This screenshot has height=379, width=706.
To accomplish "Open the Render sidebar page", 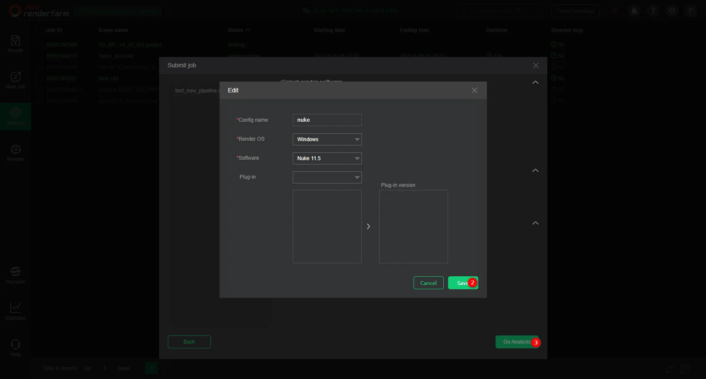I will (x=16, y=153).
